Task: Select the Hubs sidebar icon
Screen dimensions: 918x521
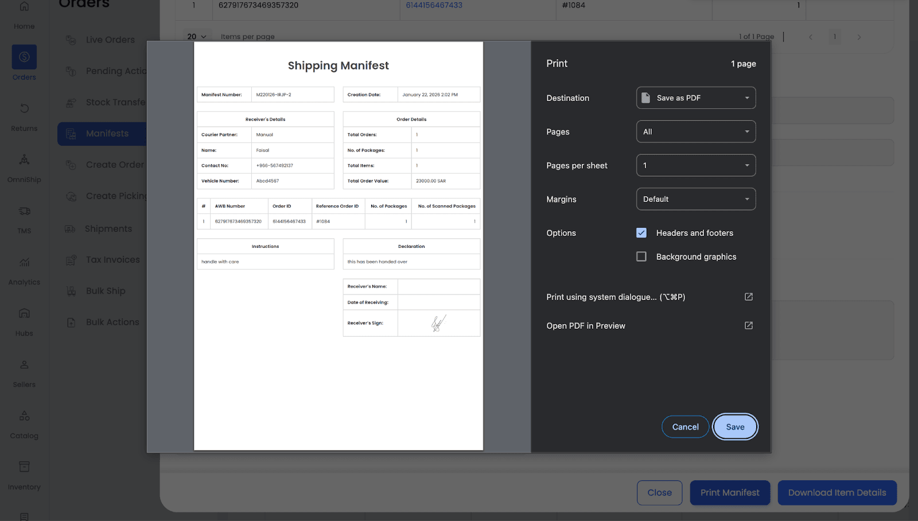Action: pos(24,313)
